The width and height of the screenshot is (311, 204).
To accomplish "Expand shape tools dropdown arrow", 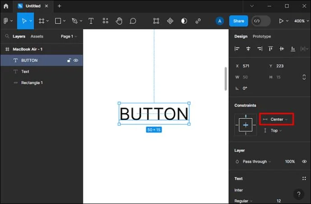I will (64, 21).
